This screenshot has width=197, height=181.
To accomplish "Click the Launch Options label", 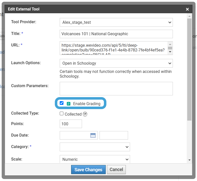I will (x=26, y=63).
